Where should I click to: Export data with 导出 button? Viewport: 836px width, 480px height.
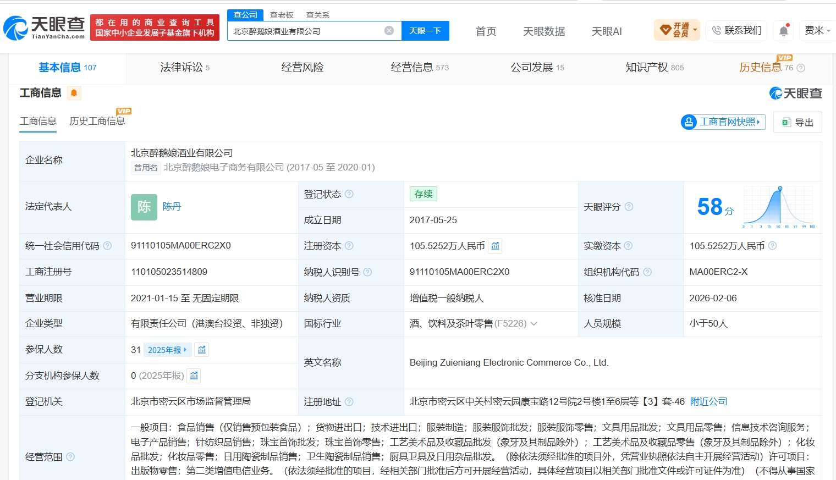pyautogui.click(x=798, y=122)
